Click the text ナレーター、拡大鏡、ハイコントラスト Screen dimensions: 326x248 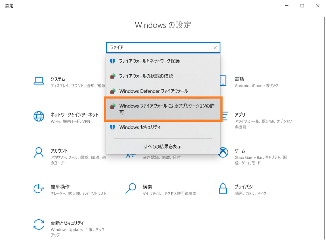78,193
